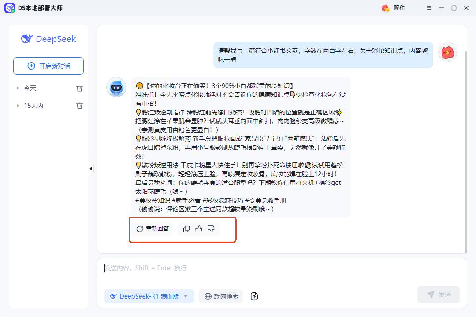Toggle 联网搜索 web search
Viewport: 476px width, 317px height.
click(222, 296)
